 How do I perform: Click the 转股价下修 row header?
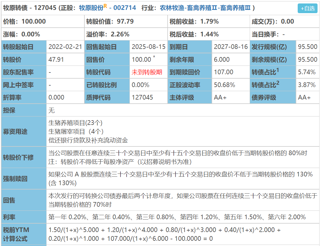24,157
